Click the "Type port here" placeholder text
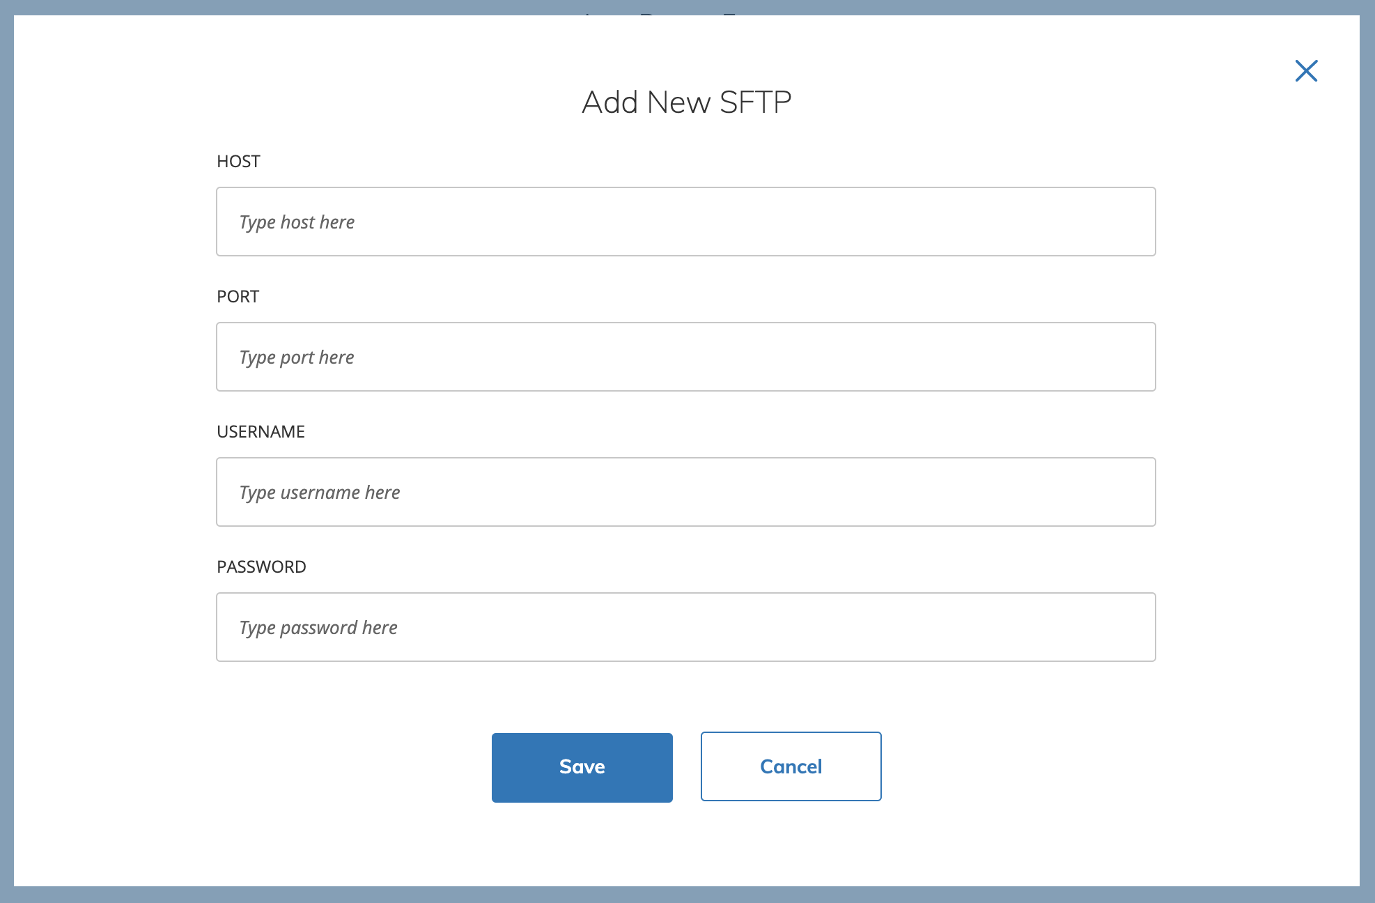1375x903 pixels. tap(297, 357)
